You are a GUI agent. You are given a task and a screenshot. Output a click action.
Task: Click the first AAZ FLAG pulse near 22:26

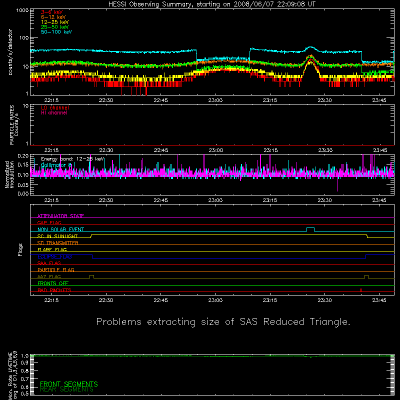click(92, 277)
